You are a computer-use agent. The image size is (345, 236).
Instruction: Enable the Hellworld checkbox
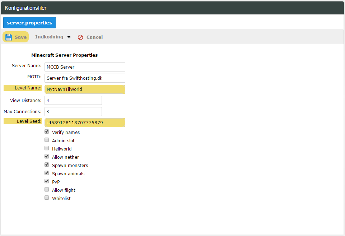[x=47, y=148]
